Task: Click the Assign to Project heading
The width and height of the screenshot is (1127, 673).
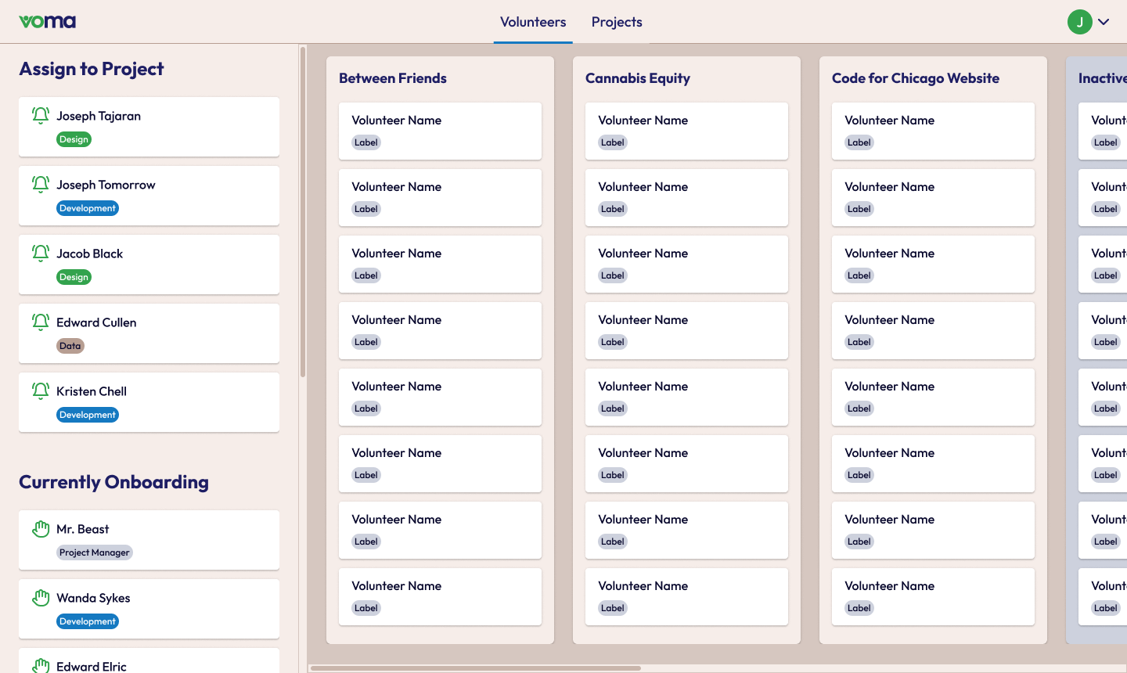Action: [x=92, y=69]
